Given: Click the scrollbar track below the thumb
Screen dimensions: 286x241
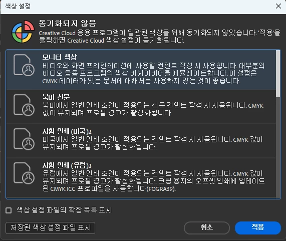Looking at the screenshot, I should (278, 147).
